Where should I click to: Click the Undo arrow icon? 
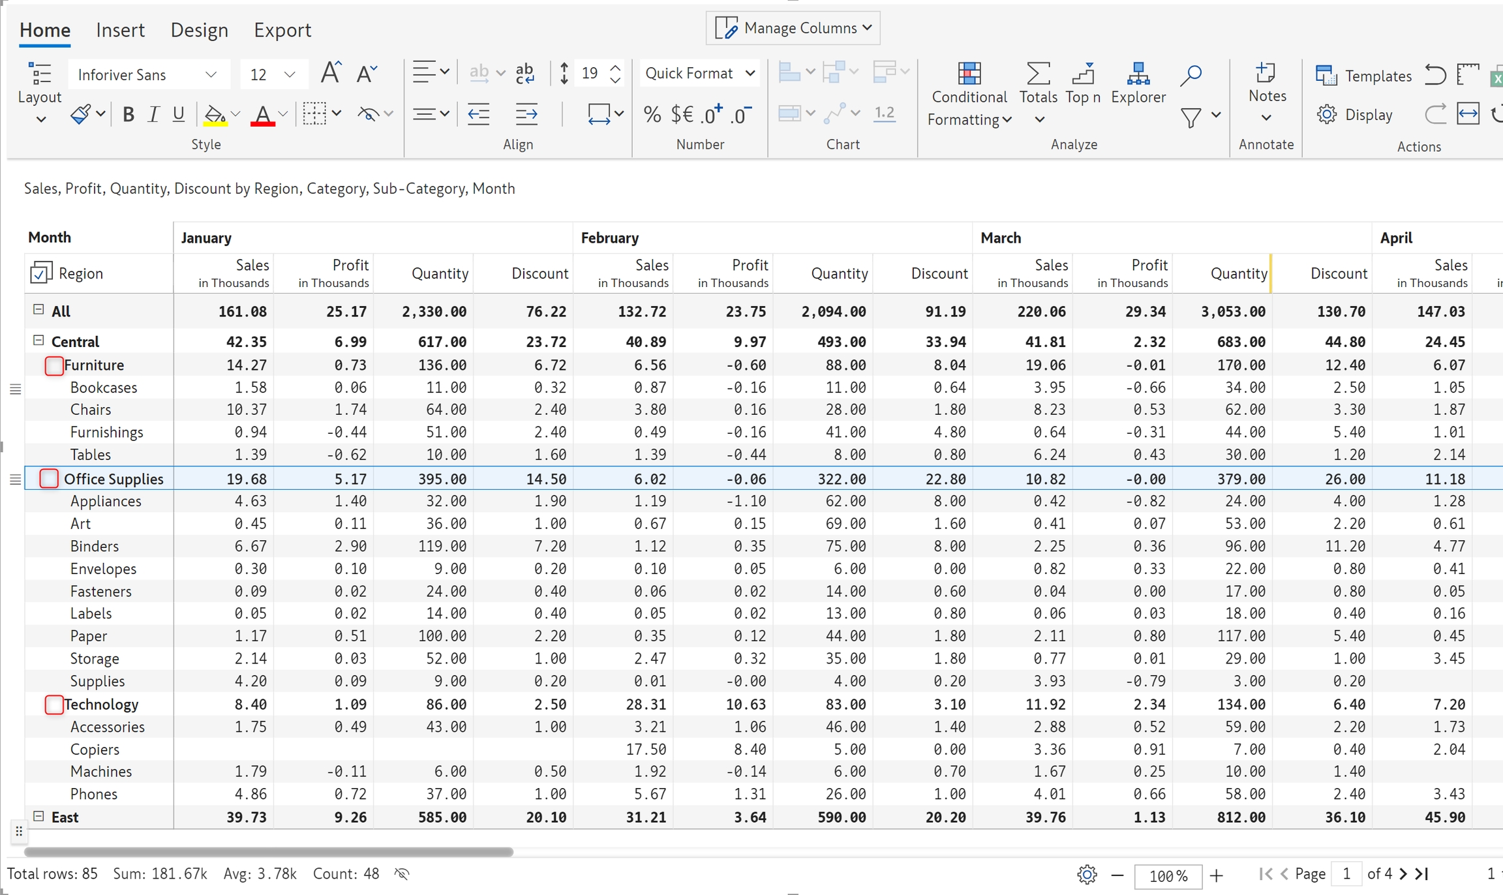coord(1435,74)
